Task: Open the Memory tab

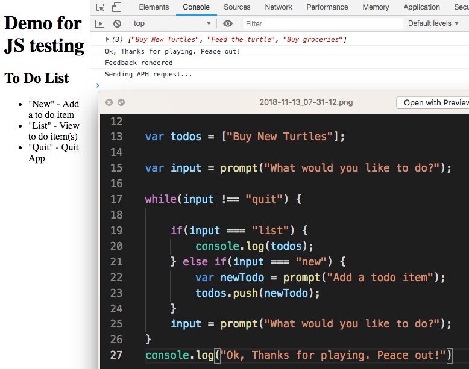Action: click(x=376, y=7)
